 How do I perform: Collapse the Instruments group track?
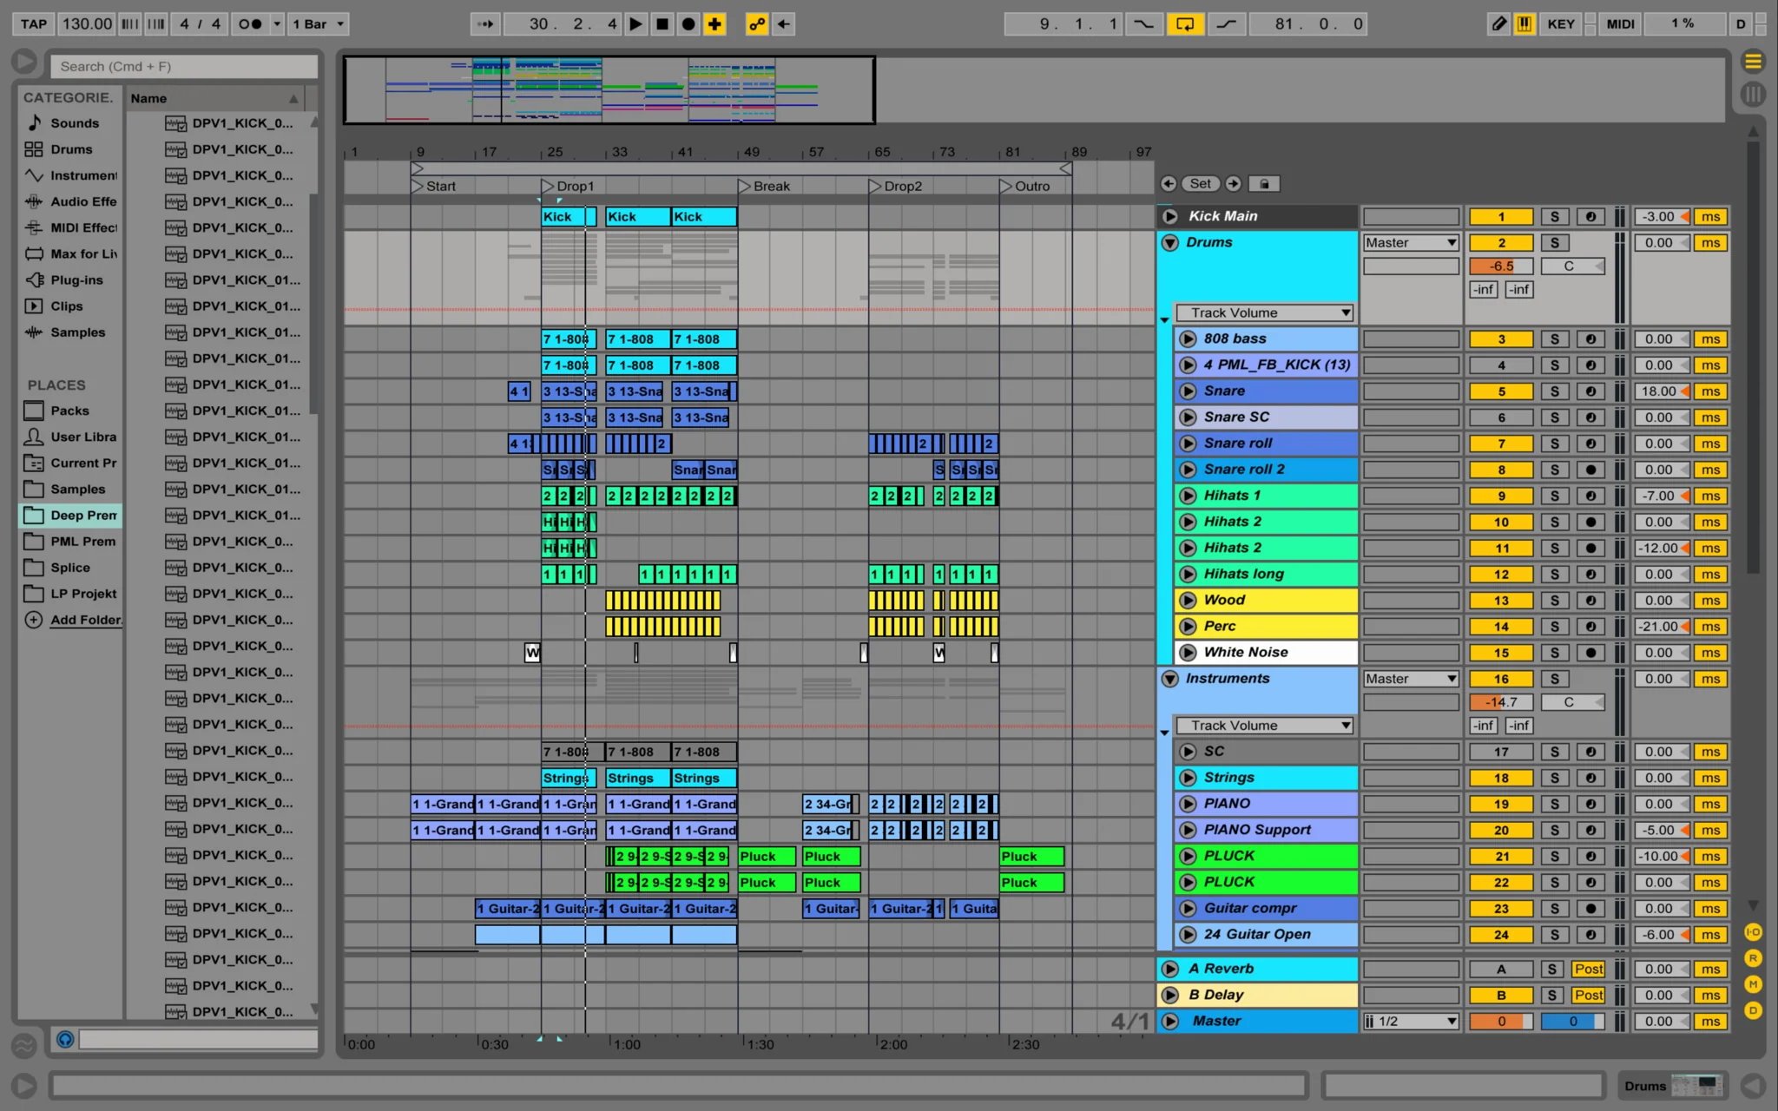pyautogui.click(x=1170, y=679)
